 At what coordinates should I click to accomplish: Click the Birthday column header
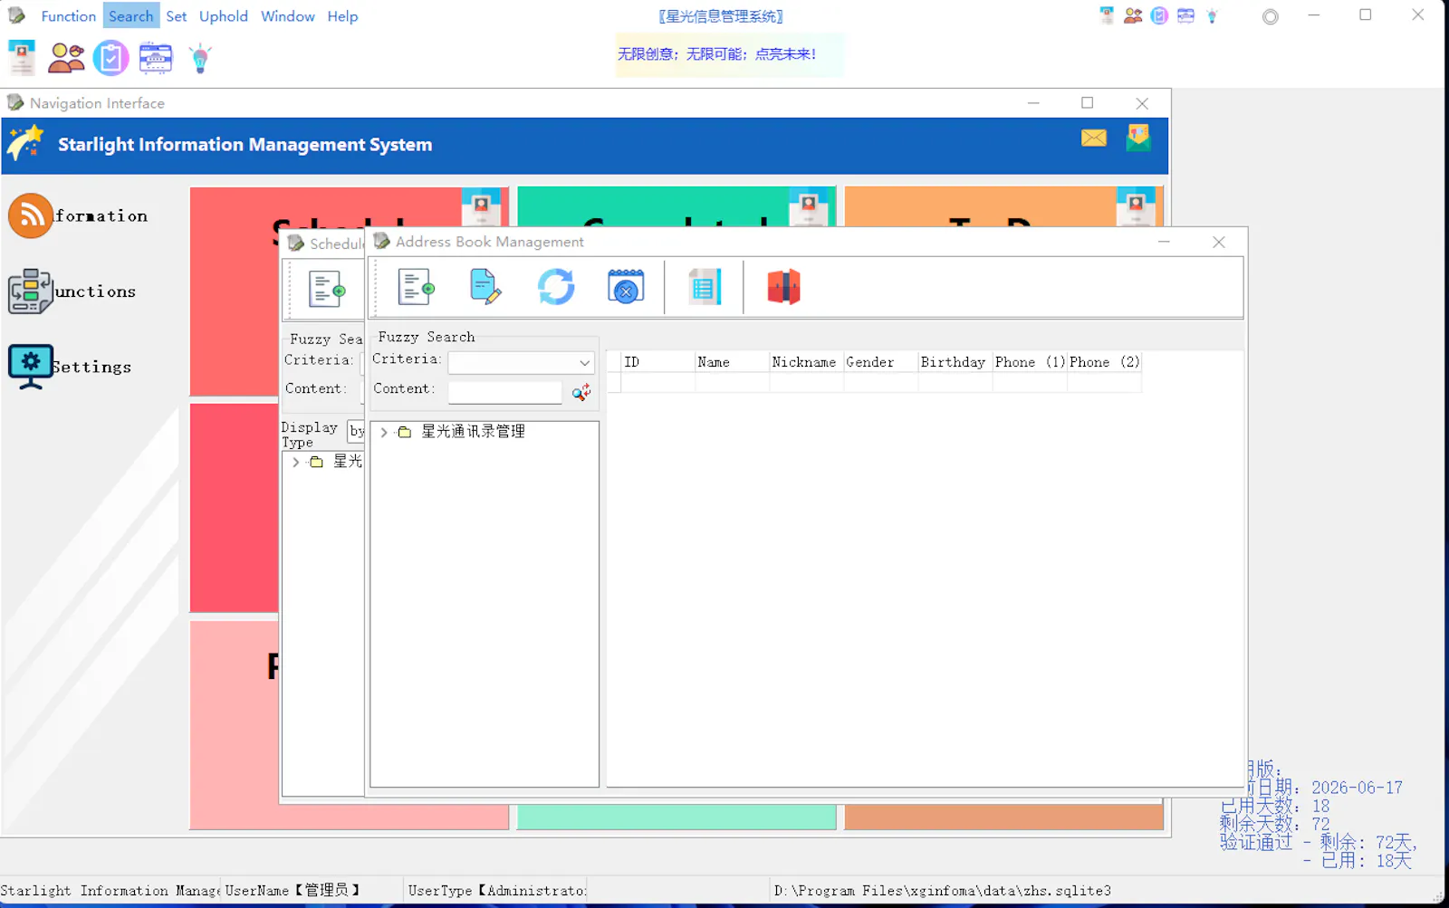tap(955, 362)
